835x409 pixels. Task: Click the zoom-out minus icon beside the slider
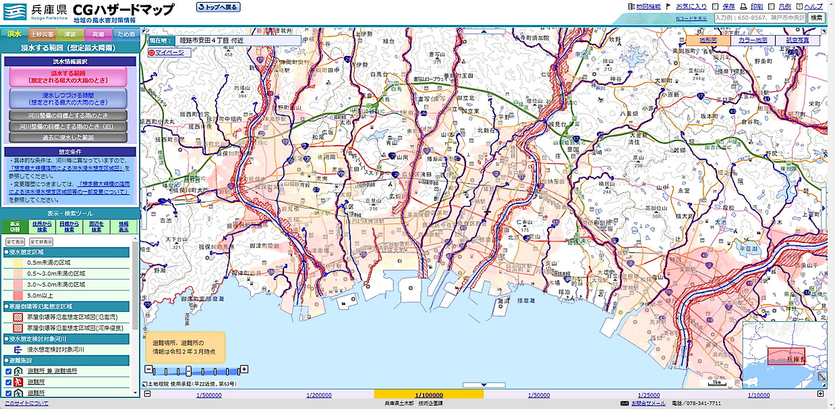click(148, 369)
